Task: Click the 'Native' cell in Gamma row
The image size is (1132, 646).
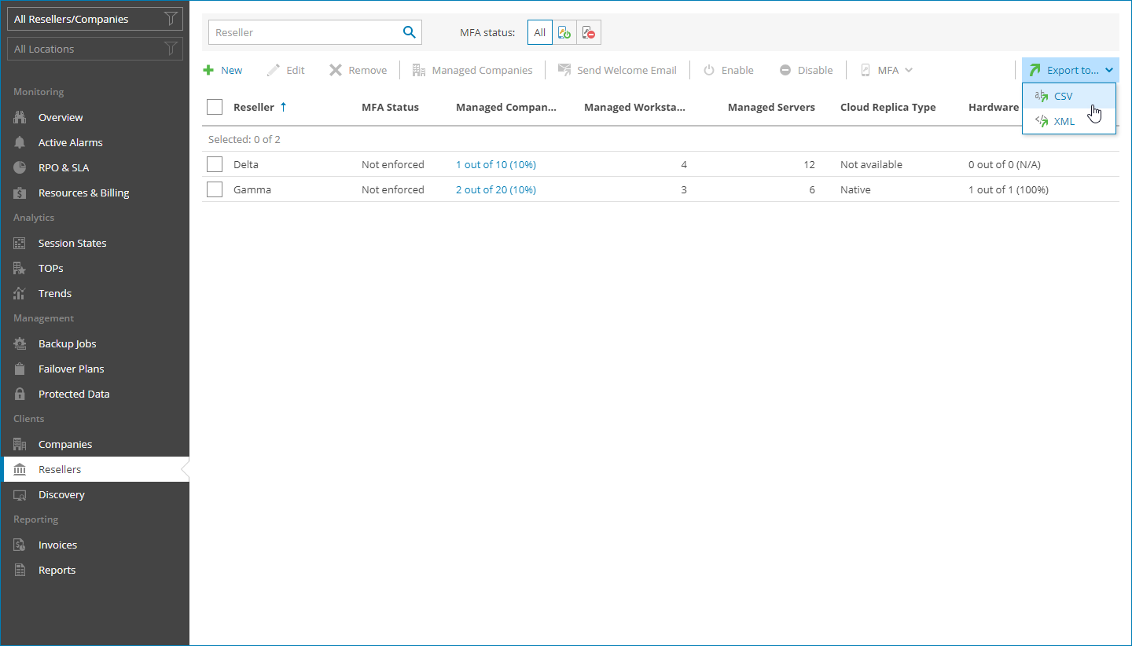Action: 855,189
